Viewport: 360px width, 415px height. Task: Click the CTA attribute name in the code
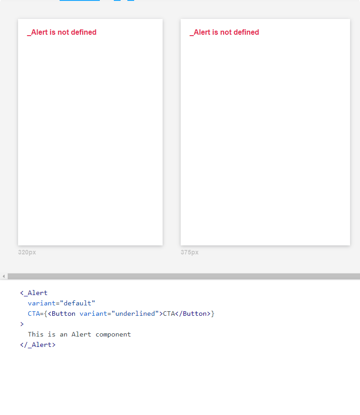(34, 314)
